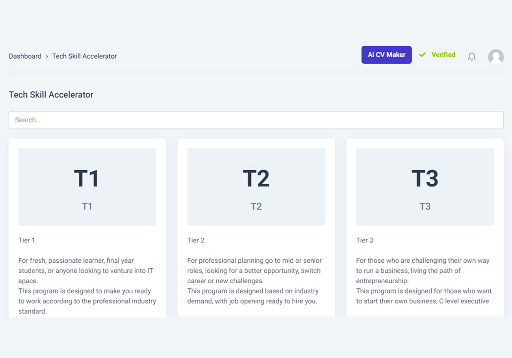
Task: Click the Ai CV Maker button
Action: [386, 55]
